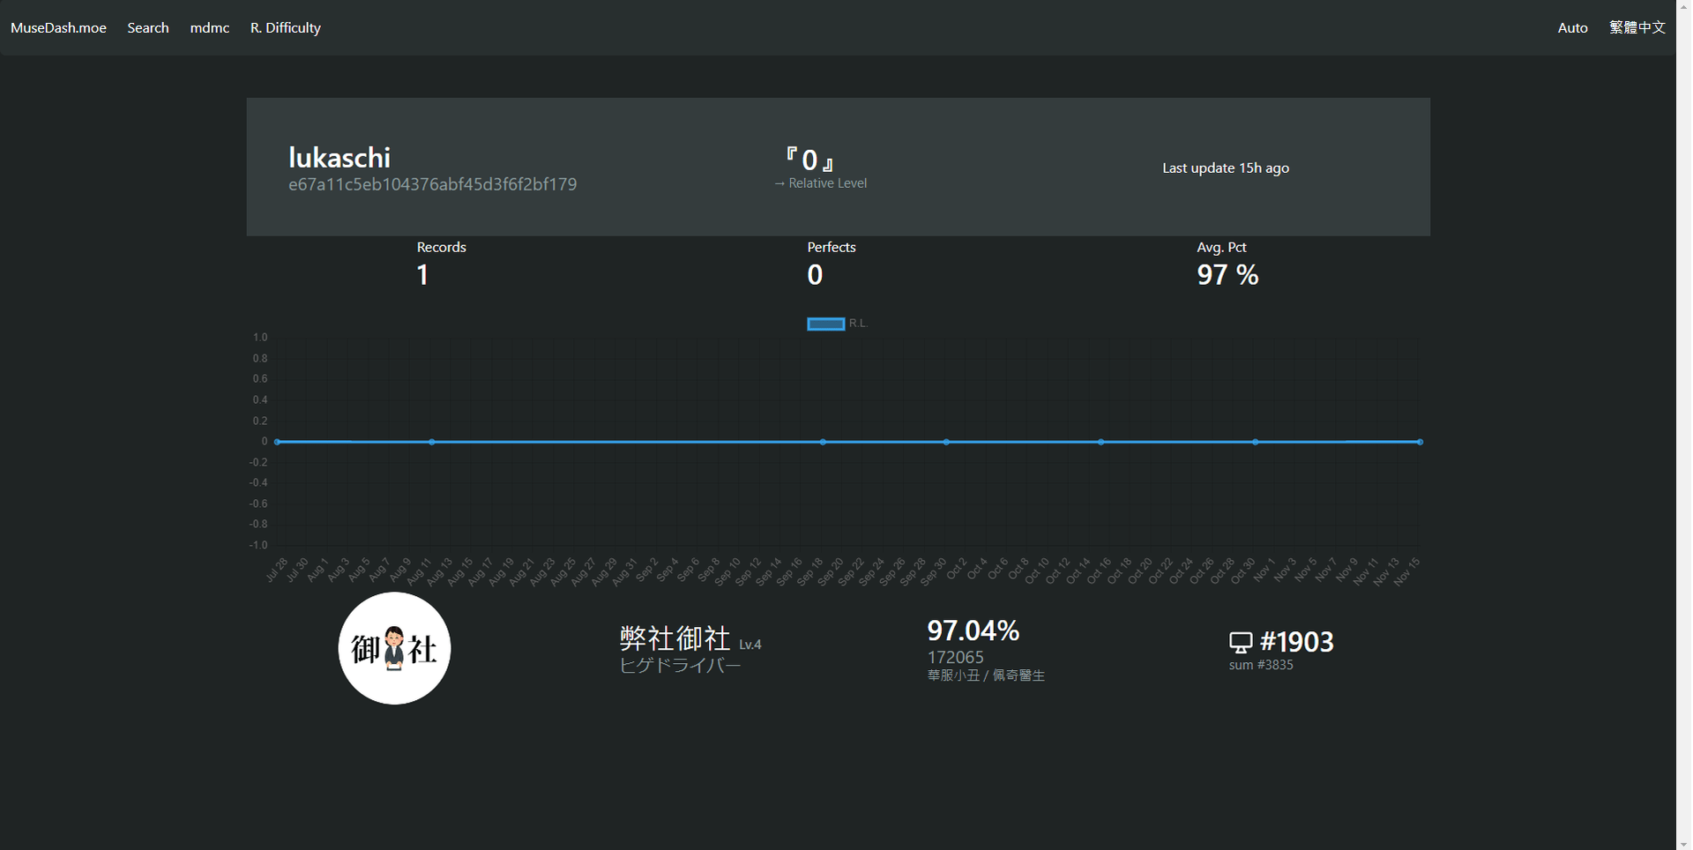Open the MuseDash.moe home link

coord(58,27)
